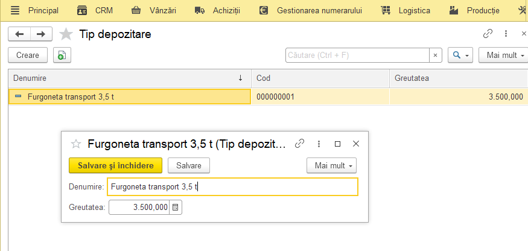This screenshot has width=528, height=251.
Task: Click the back navigation arrow
Action: [19, 34]
